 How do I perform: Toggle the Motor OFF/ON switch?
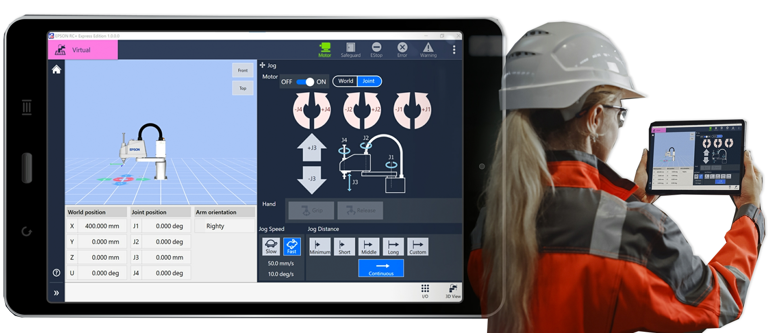coord(305,82)
